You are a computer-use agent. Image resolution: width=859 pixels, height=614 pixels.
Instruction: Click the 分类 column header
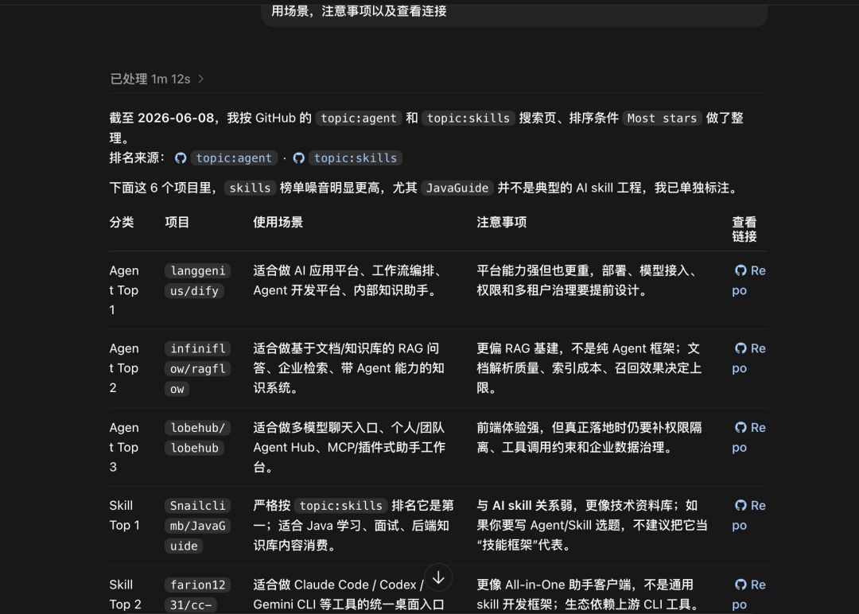(122, 223)
